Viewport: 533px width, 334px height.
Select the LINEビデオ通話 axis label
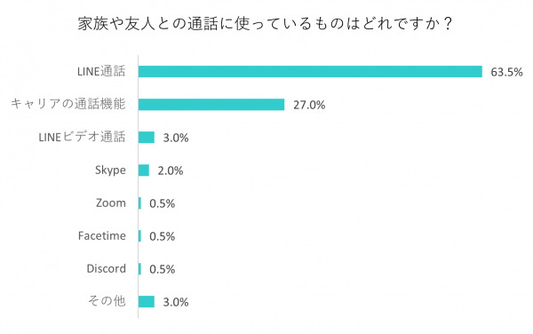click(82, 137)
